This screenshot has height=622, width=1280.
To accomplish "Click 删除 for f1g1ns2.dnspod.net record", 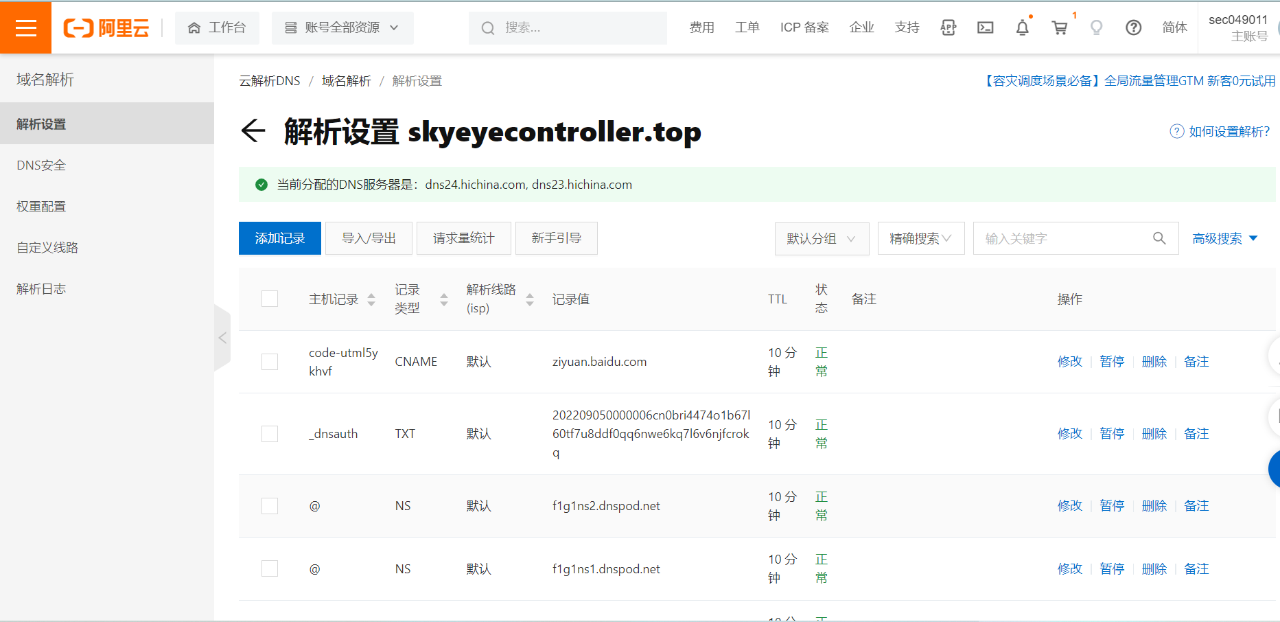I will tap(1154, 506).
